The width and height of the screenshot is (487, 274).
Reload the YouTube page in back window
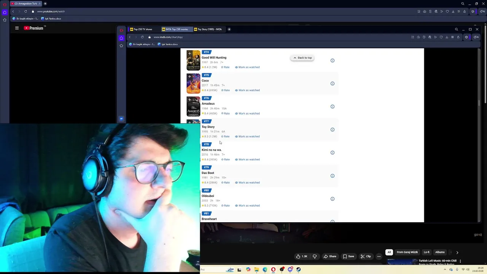25,11
